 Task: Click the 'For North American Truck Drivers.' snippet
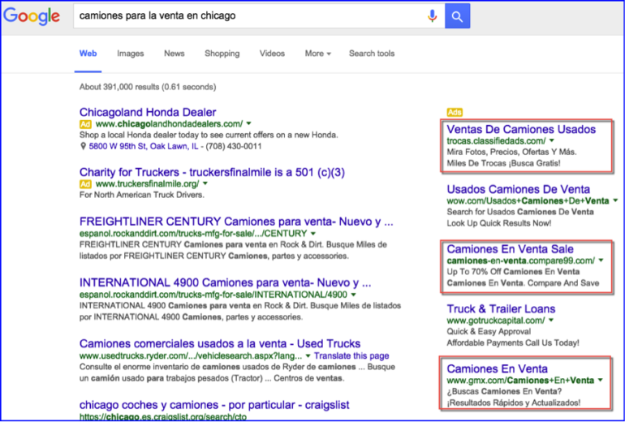(x=141, y=195)
